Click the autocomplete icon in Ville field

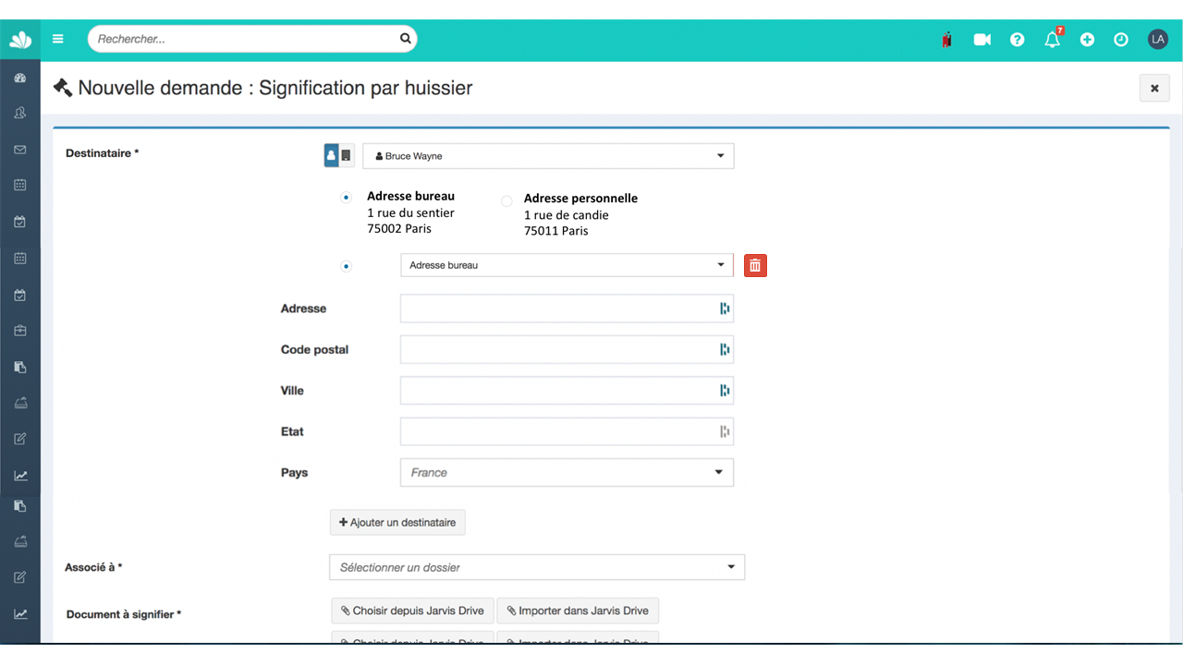pos(725,391)
